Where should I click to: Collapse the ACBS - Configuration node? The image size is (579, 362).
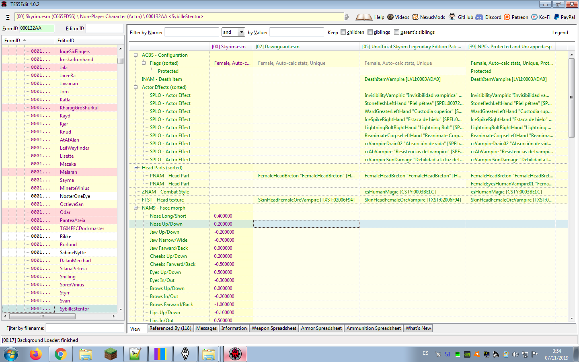coord(136,55)
